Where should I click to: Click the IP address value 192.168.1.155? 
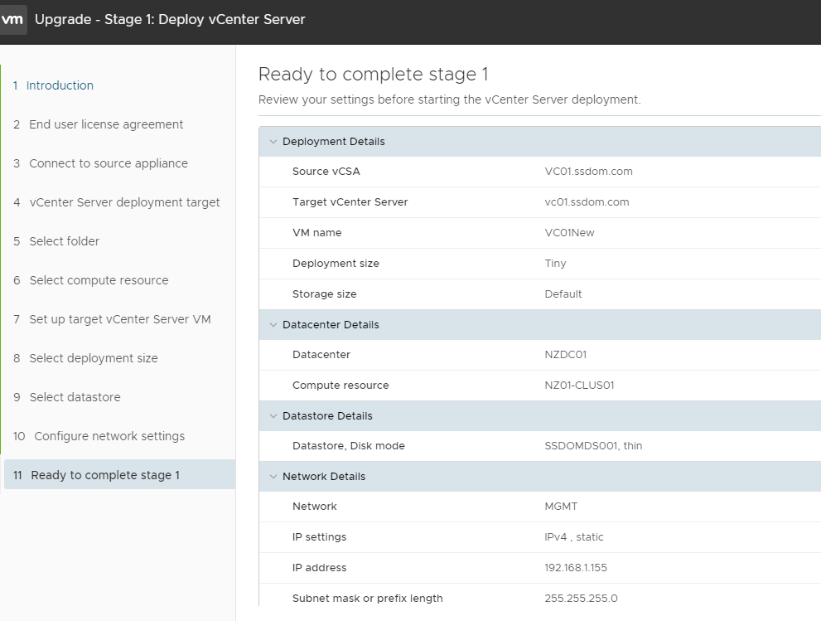click(576, 568)
